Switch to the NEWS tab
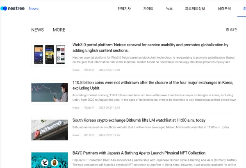The image size is (246, 168). click(37, 30)
